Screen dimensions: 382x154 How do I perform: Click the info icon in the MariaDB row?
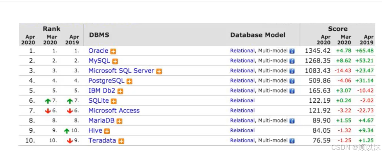click(292, 121)
